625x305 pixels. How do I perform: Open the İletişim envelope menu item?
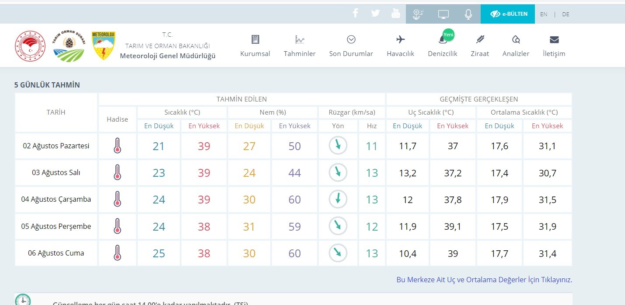(554, 46)
